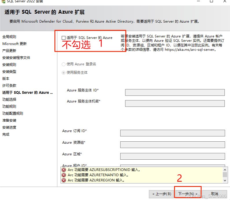This screenshot has height=200, width=230.
Task: Close the SQL Server 2022 setup window
Action: click(x=225, y=1)
